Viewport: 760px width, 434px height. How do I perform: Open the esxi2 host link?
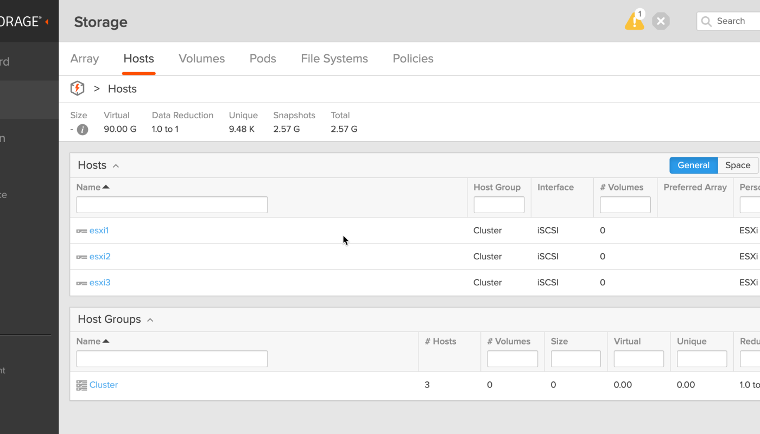[x=100, y=257]
